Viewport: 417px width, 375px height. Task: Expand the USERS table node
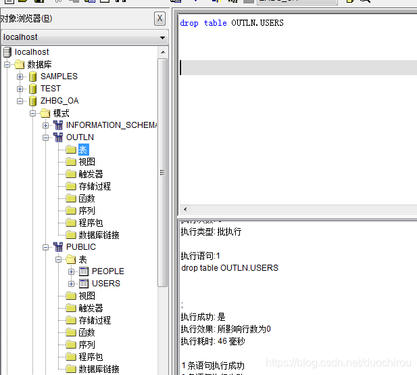click(x=71, y=284)
